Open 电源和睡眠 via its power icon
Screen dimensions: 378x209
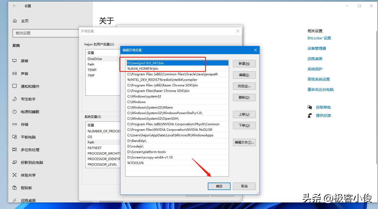coord(15,112)
